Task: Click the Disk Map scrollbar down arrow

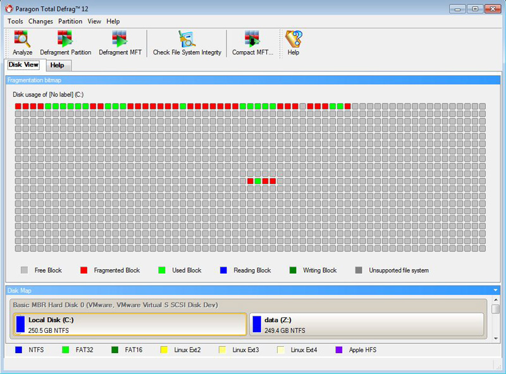Action: (x=496, y=338)
